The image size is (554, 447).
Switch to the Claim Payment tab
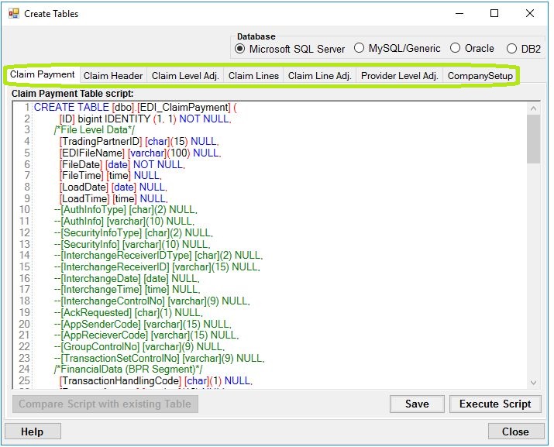pyautogui.click(x=43, y=74)
